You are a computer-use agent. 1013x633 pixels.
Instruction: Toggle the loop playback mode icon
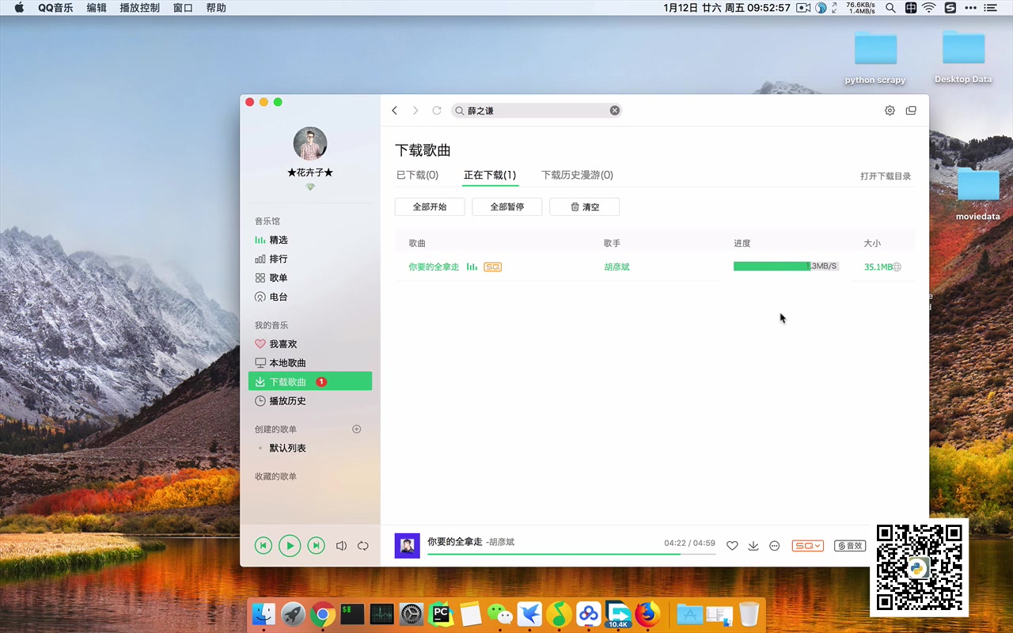(363, 546)
